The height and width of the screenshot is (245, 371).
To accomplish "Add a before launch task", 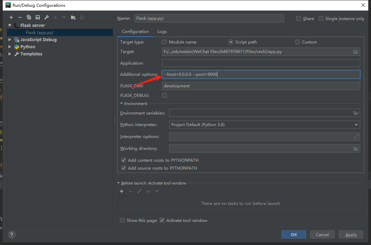I will [x=122, y=191].
